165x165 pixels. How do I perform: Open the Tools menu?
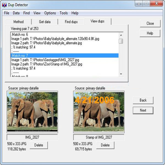point(64,13)
